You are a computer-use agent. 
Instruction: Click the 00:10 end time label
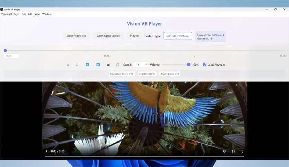(x=282, y=56)
